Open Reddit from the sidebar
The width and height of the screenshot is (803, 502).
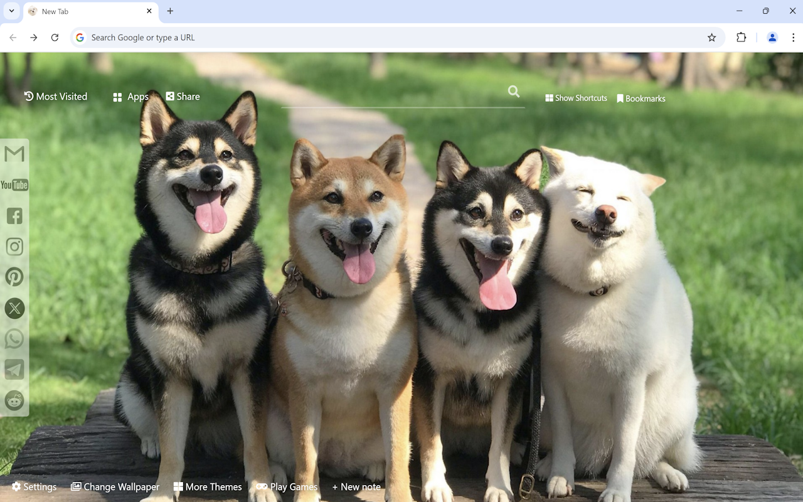click(14, 400)
